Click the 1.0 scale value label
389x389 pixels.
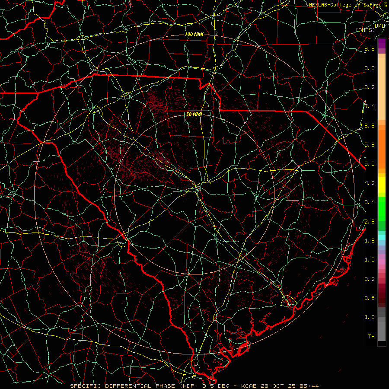pyautogui.click(x=370, y=260)
